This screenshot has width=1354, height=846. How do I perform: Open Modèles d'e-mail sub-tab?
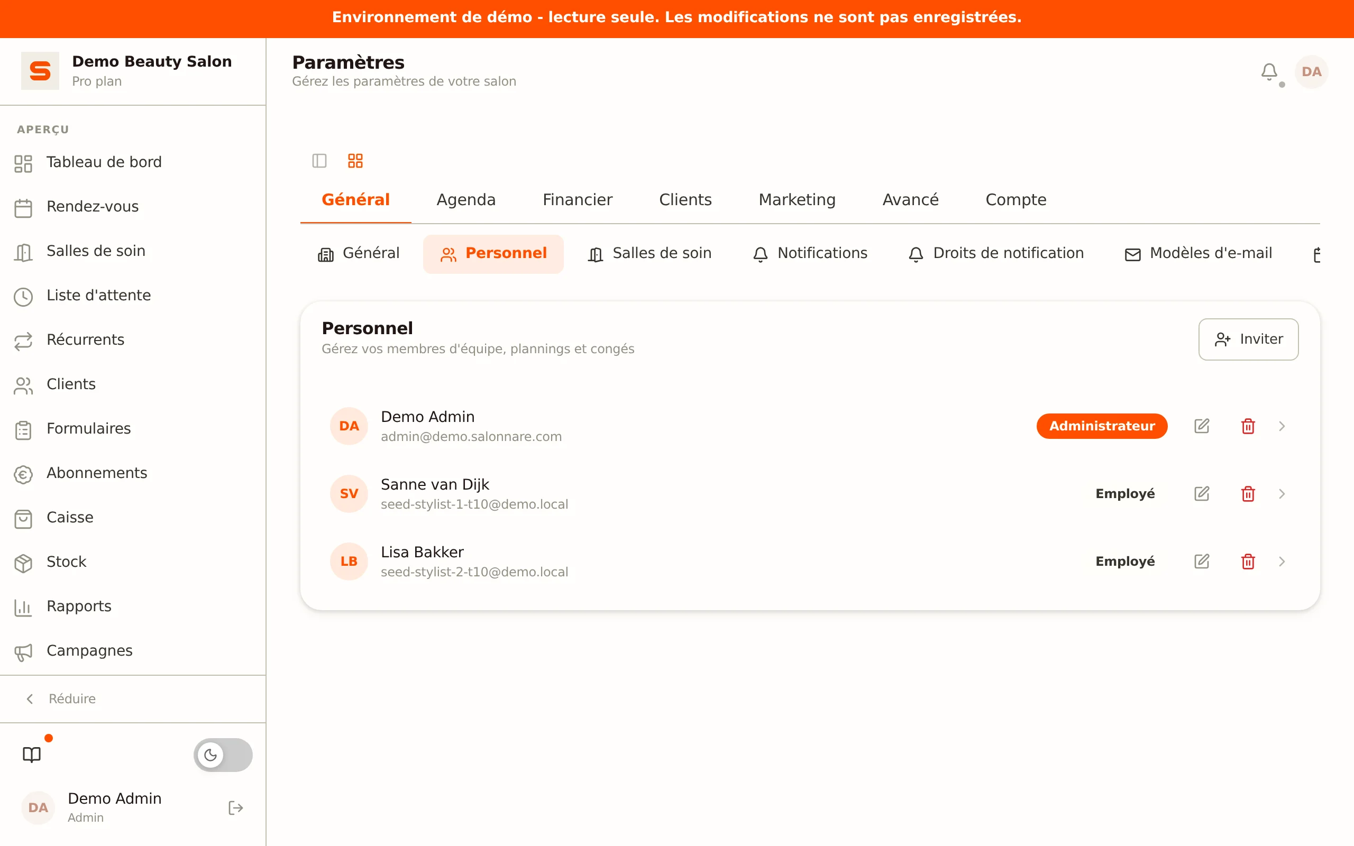pos(1198,254)
